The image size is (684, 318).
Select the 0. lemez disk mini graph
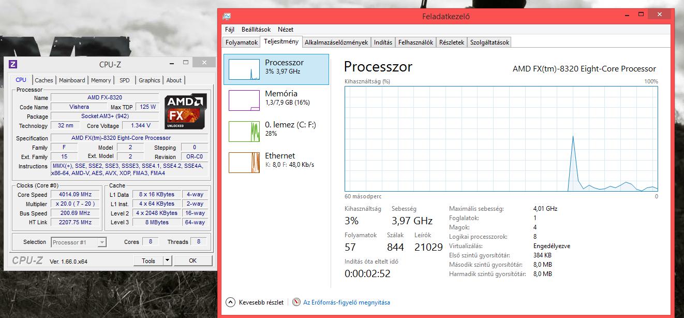244,131
